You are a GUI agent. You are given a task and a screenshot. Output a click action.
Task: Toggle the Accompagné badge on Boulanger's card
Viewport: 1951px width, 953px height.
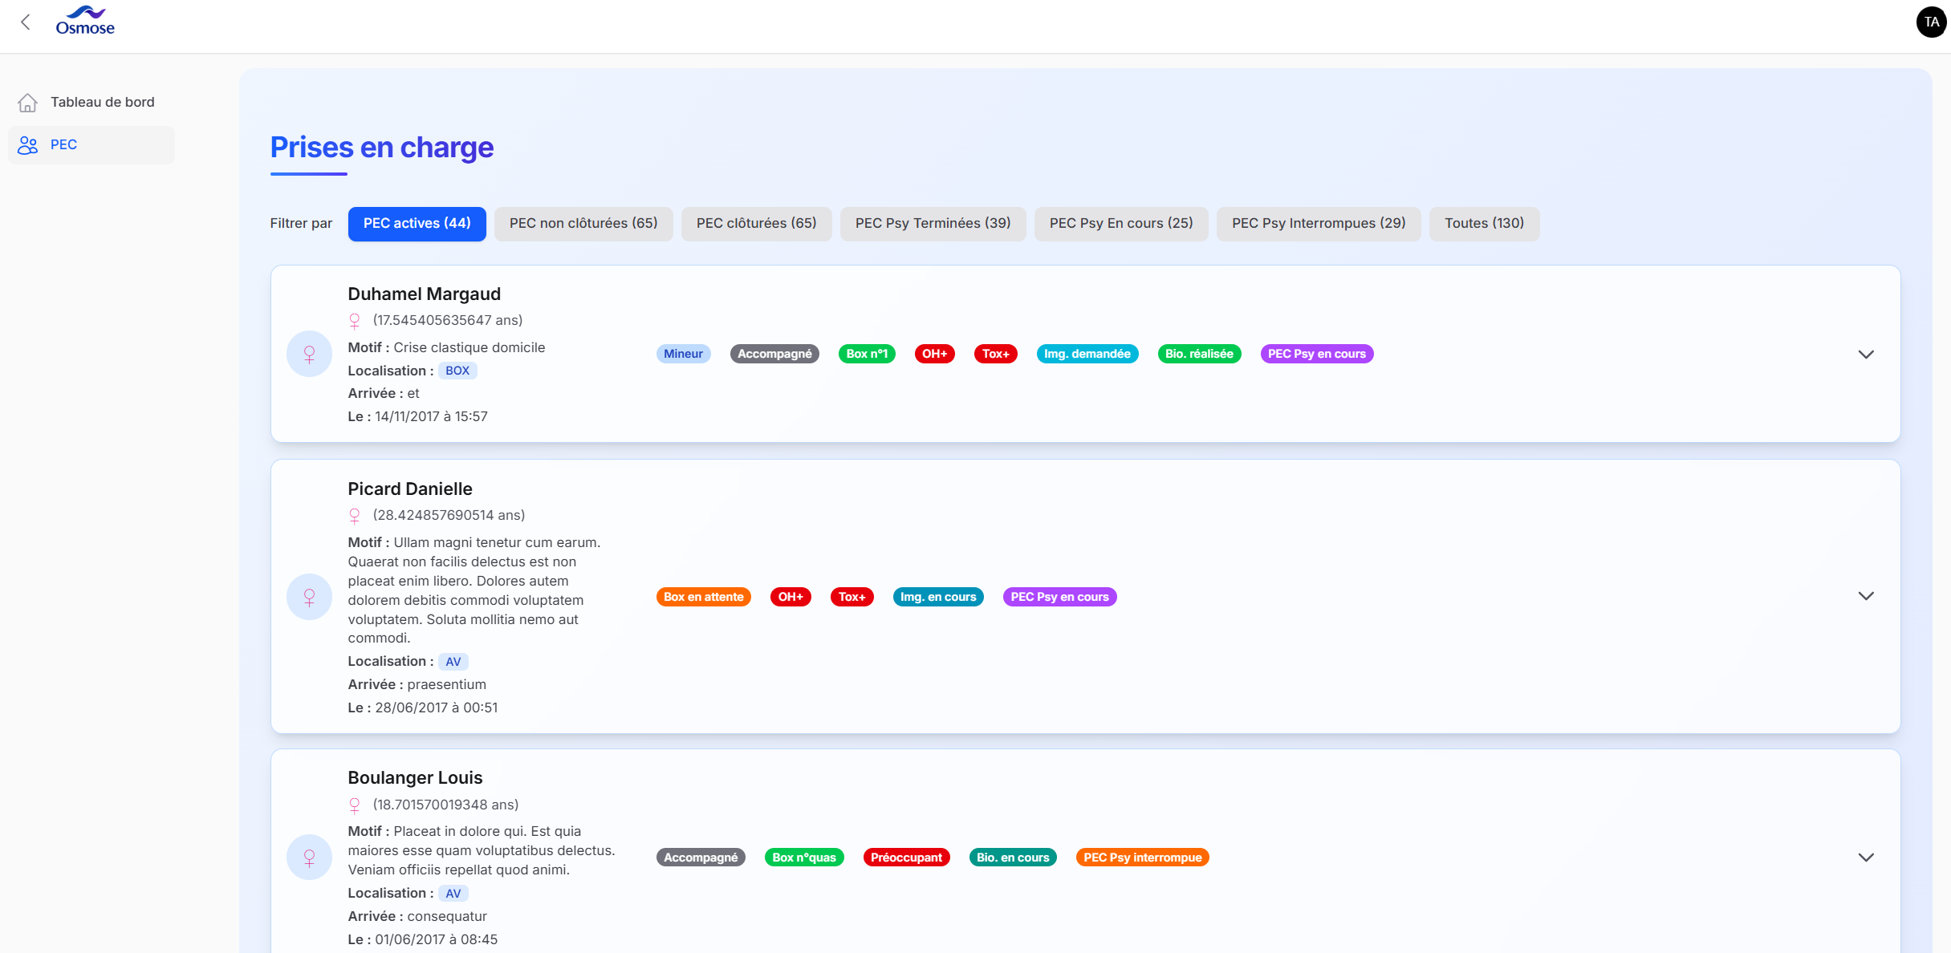(700, 857)
